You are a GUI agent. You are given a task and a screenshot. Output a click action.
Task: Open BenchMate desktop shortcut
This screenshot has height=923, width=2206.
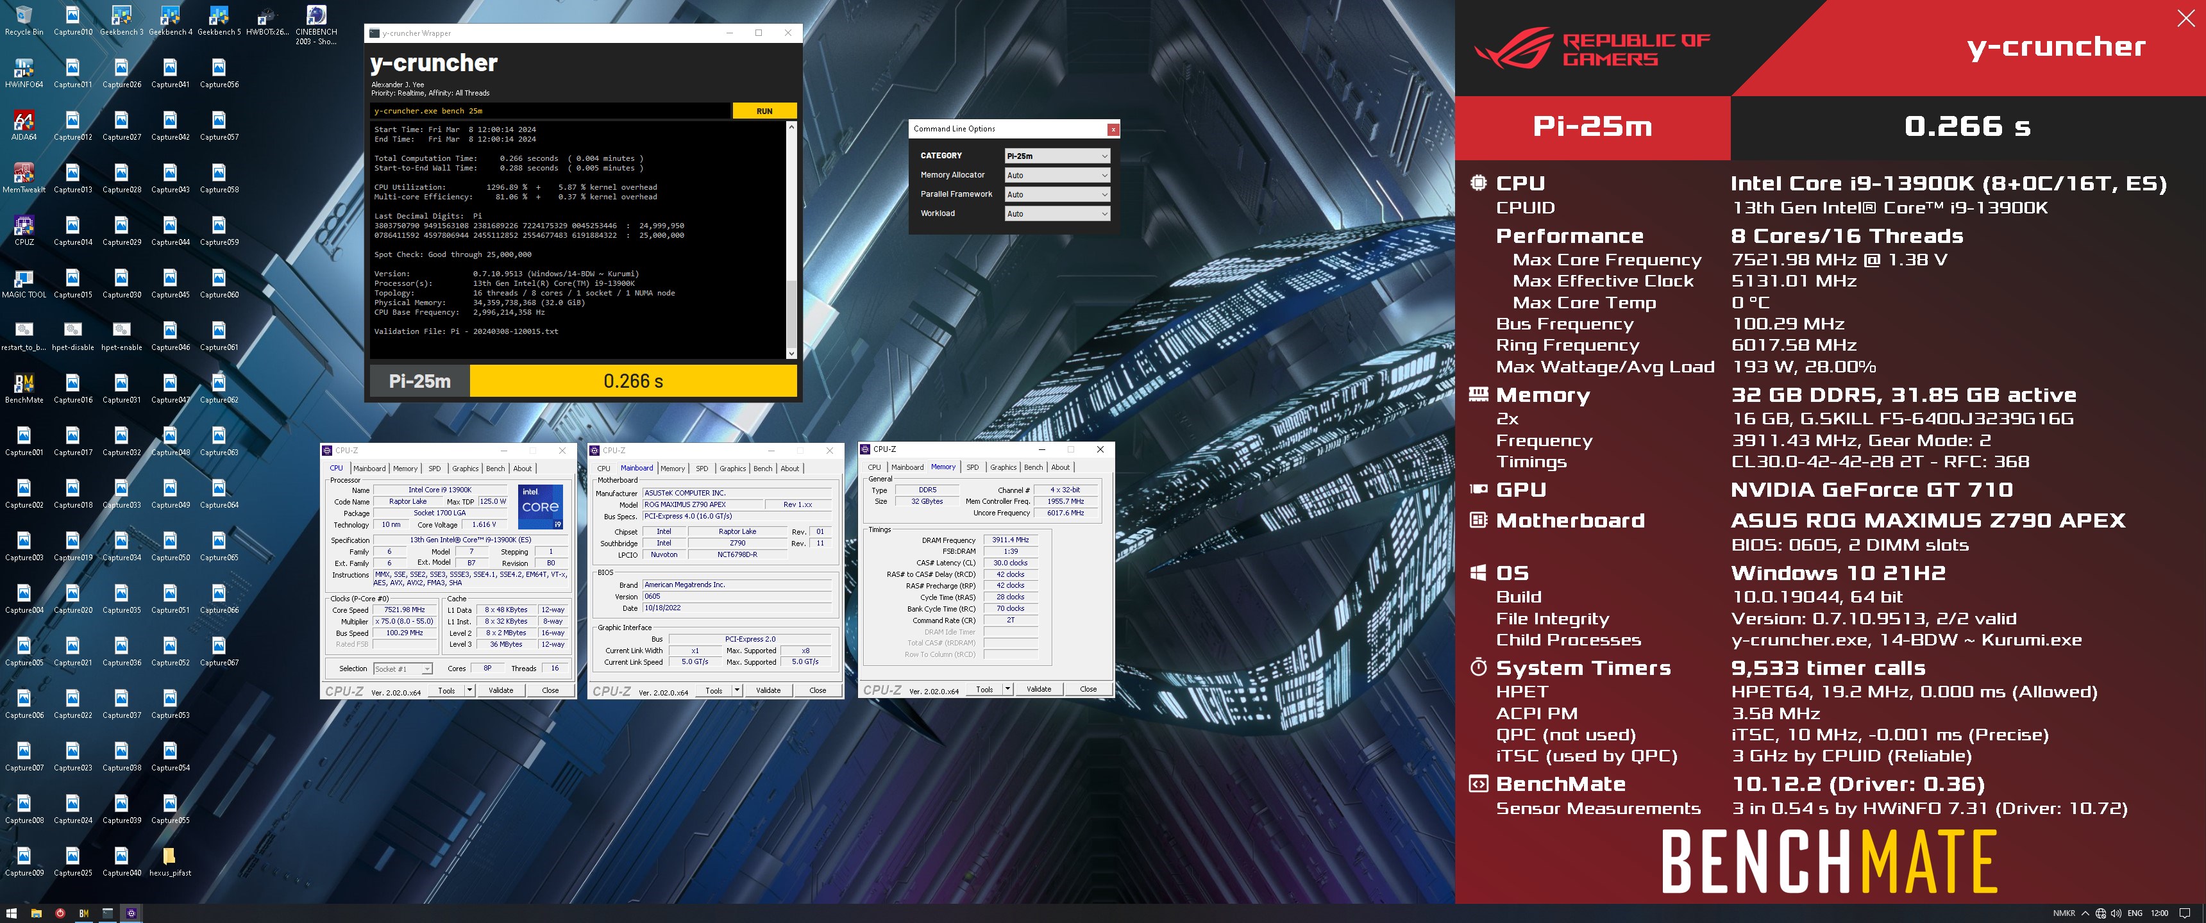(x=24, y=388)
